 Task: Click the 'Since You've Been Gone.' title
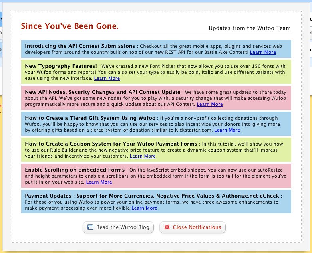pos(70,26)
